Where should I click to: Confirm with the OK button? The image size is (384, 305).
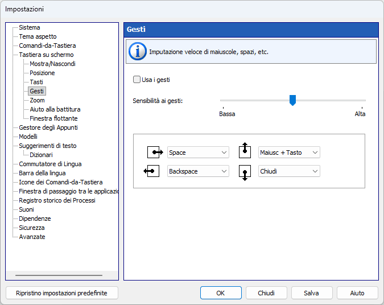point(221,293)
